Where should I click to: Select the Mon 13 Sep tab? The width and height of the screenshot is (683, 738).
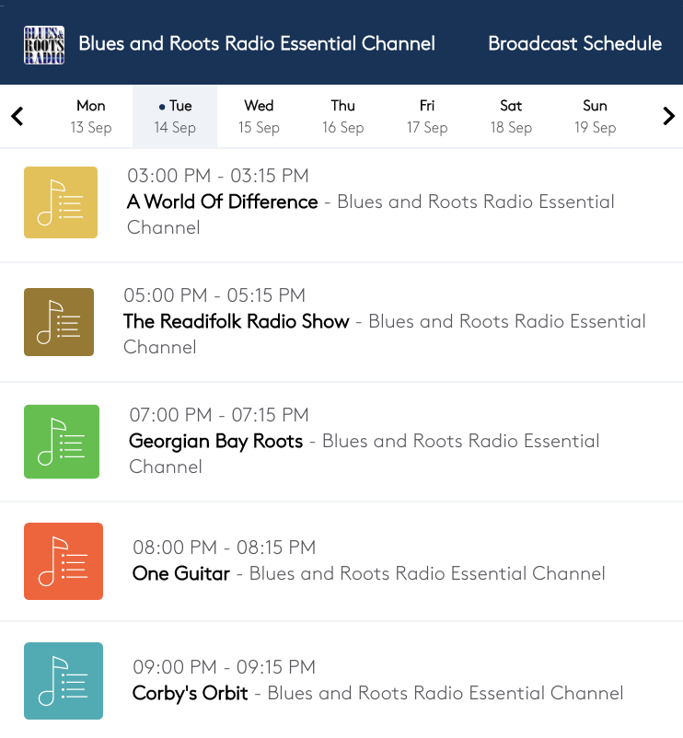[x=91, y=117]
